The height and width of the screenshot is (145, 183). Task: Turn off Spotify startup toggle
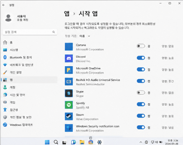pyautogui.click(x=141, y=104)
